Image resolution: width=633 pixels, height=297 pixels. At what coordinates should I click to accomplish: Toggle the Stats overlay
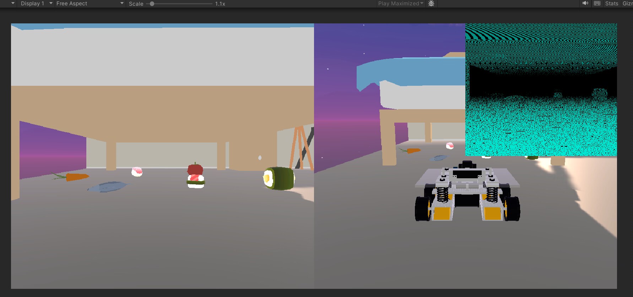coord(611,4)
